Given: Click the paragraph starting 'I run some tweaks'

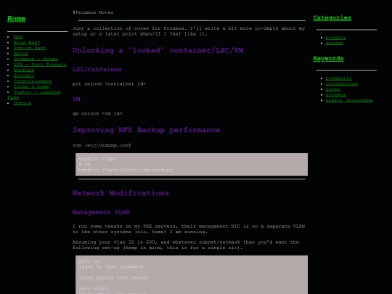Looking at the screenshot, I should click(189, 229).
